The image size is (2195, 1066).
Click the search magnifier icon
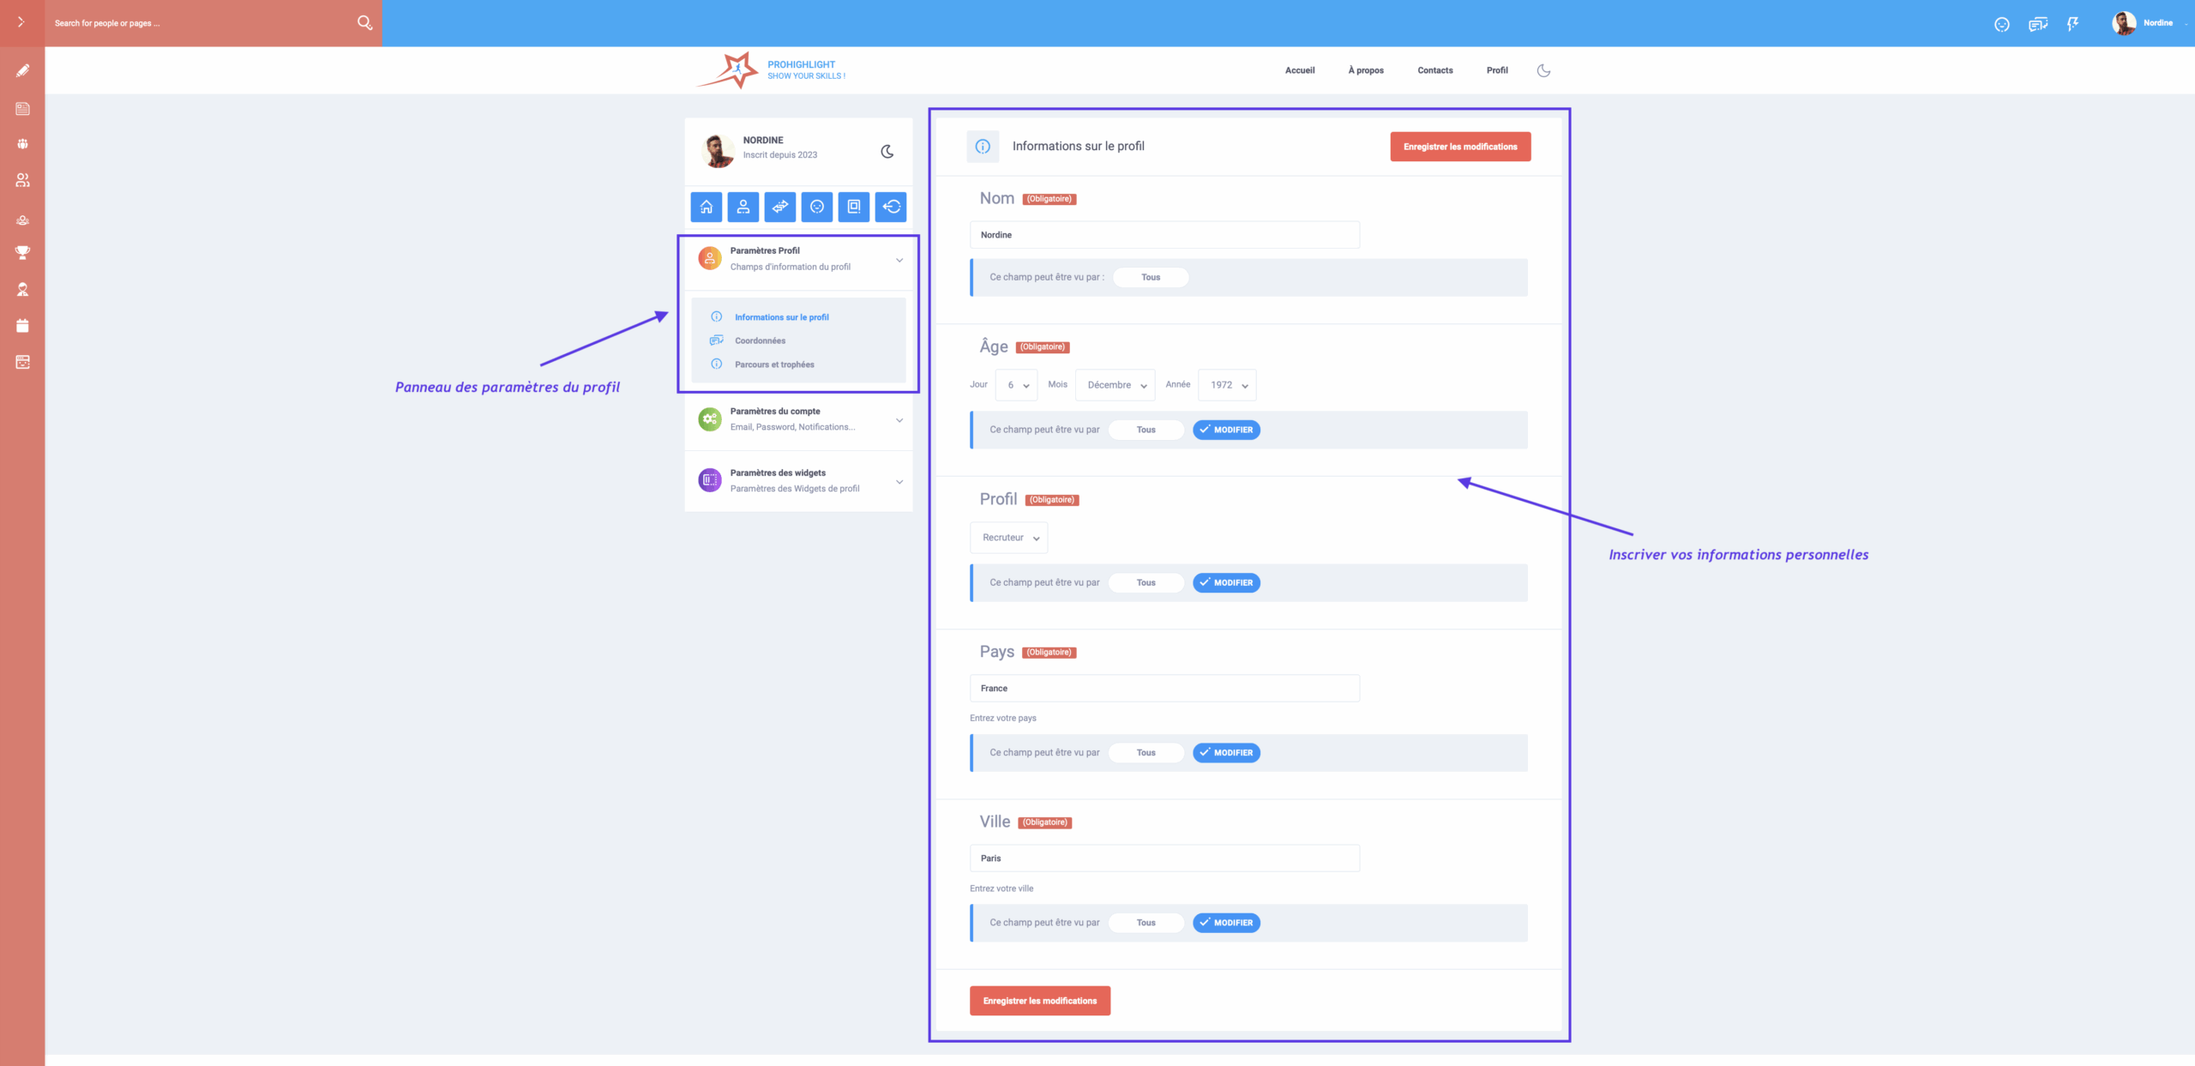364,23
